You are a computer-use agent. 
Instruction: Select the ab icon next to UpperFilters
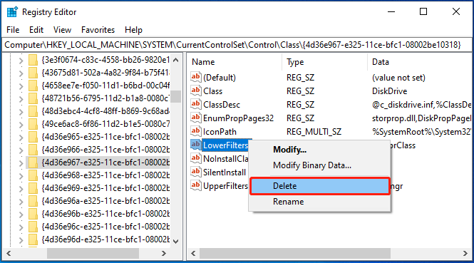pyautogui.click(x=196, y=185)
